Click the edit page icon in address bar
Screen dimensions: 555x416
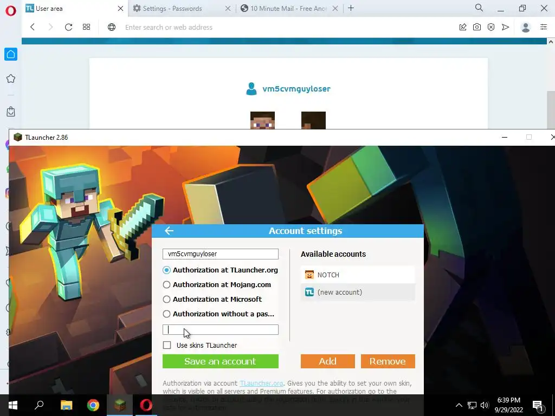pos(463,27)
